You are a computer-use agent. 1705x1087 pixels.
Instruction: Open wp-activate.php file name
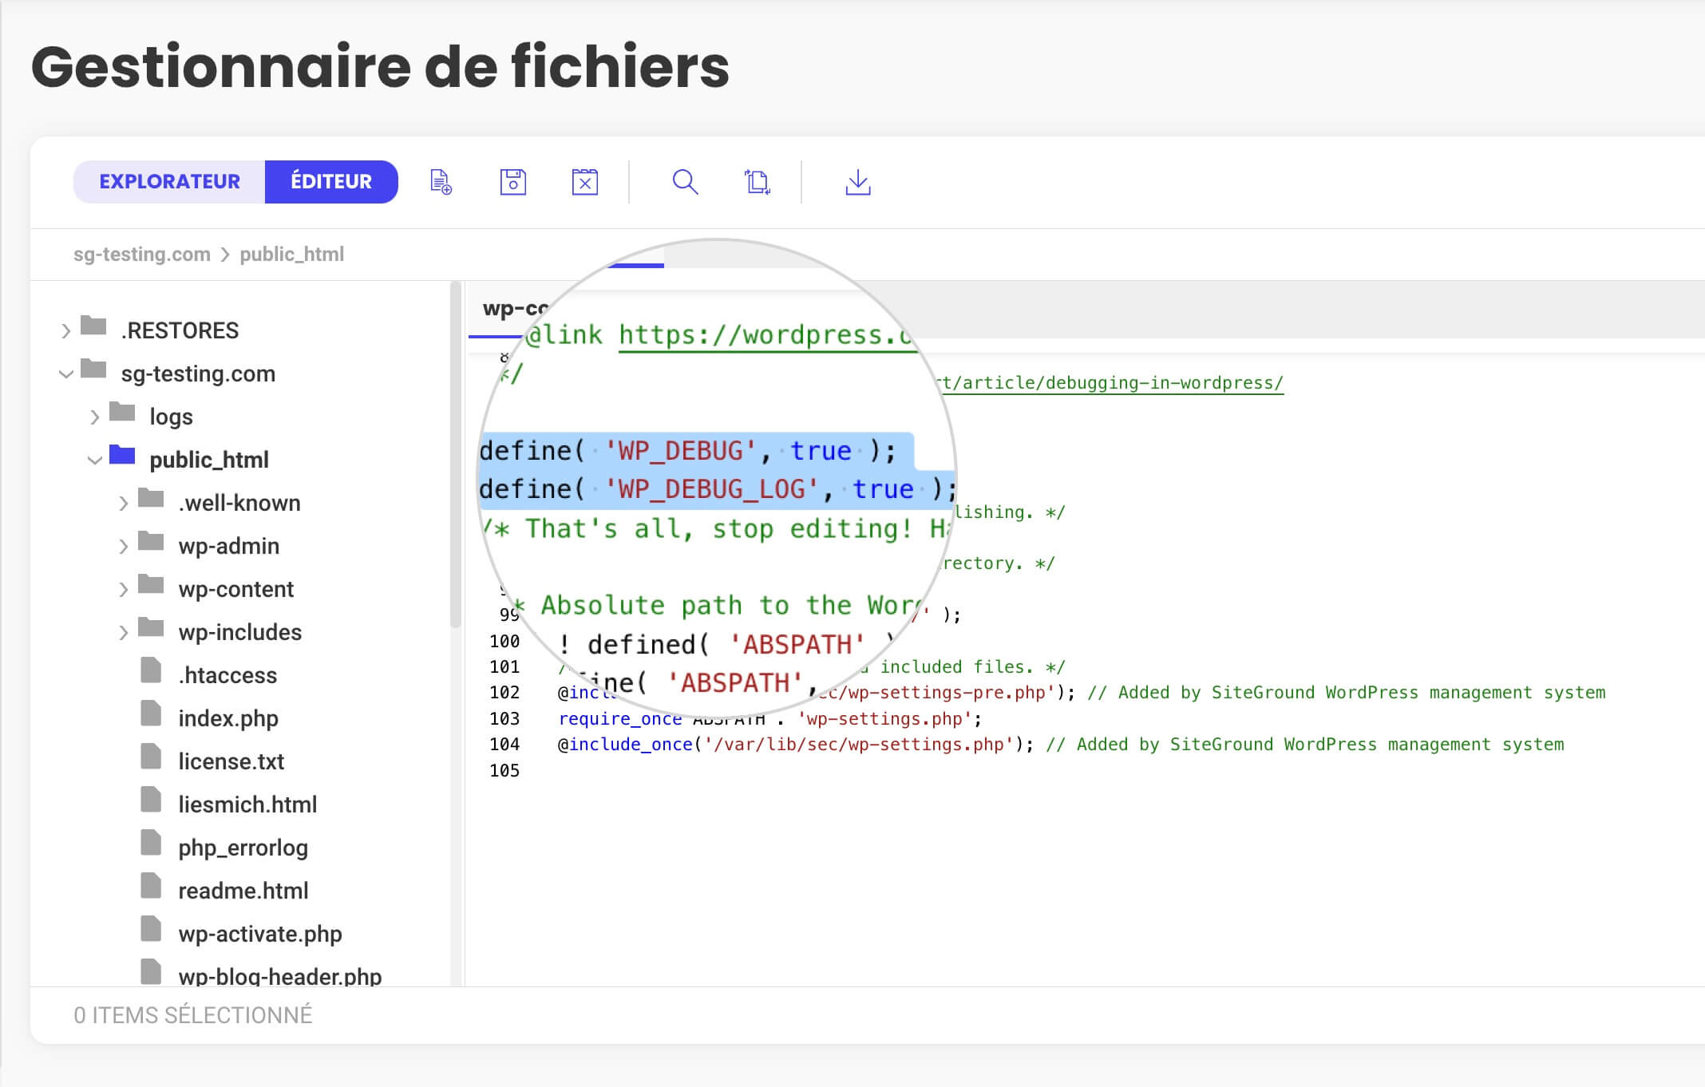tap(260, 934)
